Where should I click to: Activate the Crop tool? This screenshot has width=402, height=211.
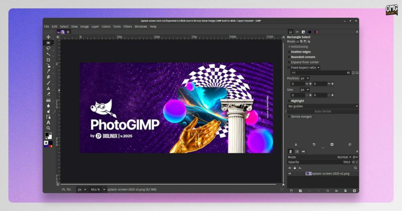(x=48, y=60)
